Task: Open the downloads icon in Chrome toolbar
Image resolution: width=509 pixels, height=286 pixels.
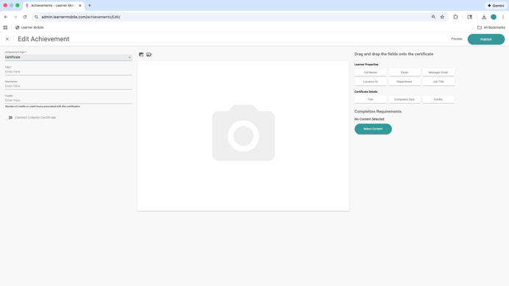Action: click(484, 17)
